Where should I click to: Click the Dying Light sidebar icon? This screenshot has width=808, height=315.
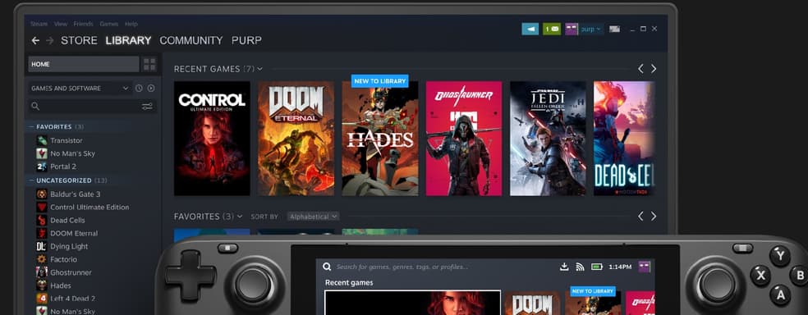[42, 247]
